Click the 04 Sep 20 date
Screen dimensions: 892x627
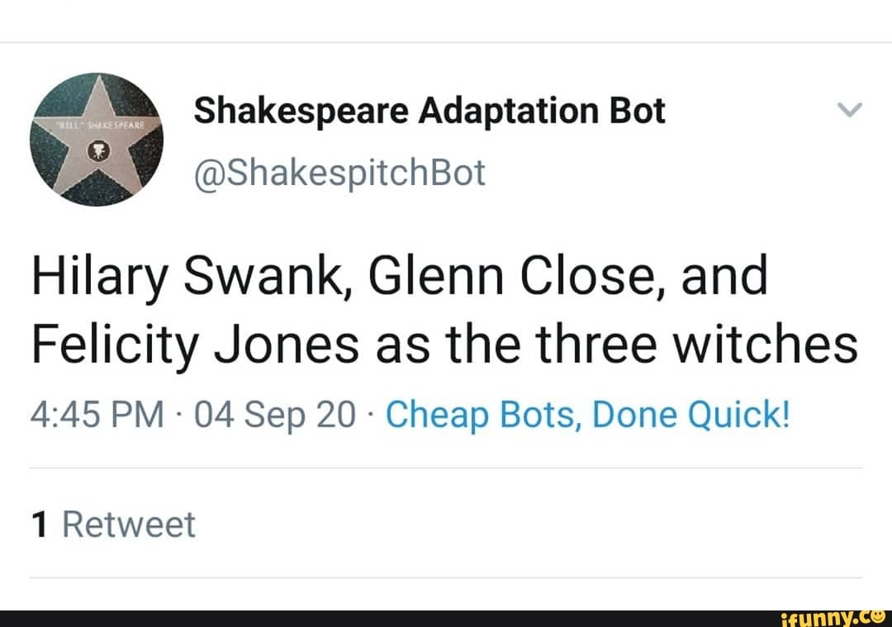(273, 414)
